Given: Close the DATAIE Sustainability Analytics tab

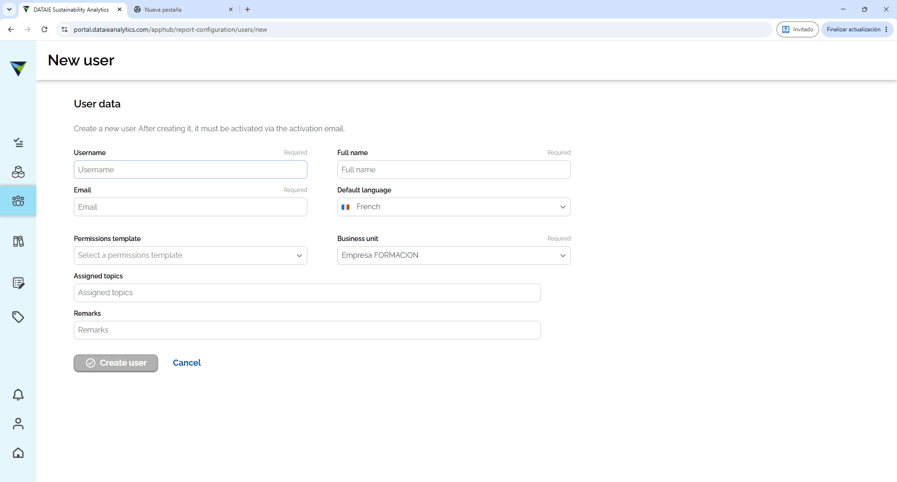Looking at the screenshot, I should (x=120, y=9).
